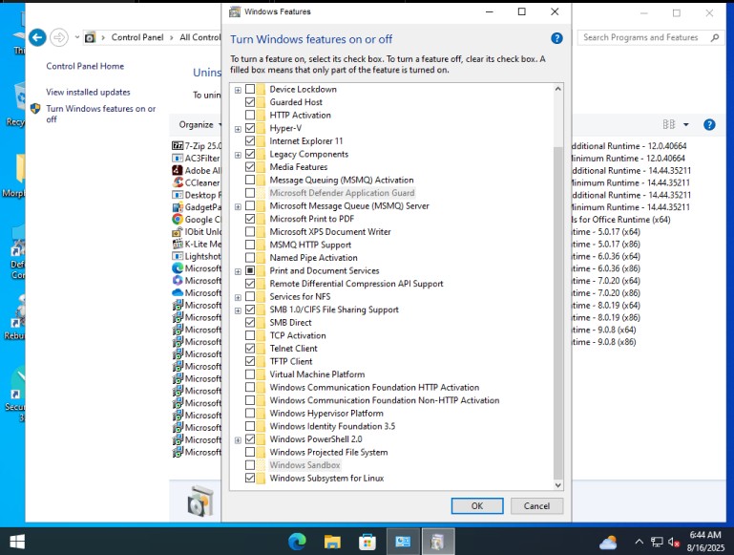Image resolution: width=734 pixels, height=555 pixels.
Task: Open File Explorer from the taskbar
Action: coord(332,542)
